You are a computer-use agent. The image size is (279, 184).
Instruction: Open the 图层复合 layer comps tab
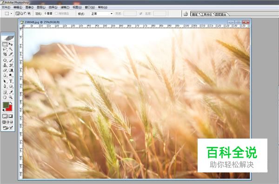coord(220,14)
